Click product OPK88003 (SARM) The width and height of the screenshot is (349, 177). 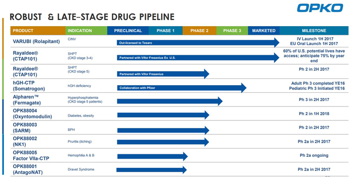25,128
